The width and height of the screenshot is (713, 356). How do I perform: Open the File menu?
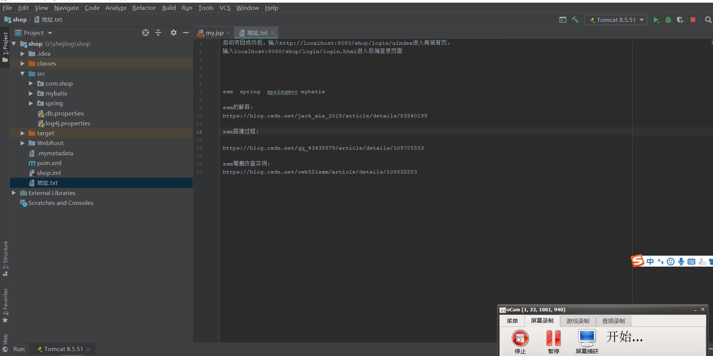coord(7,8)
